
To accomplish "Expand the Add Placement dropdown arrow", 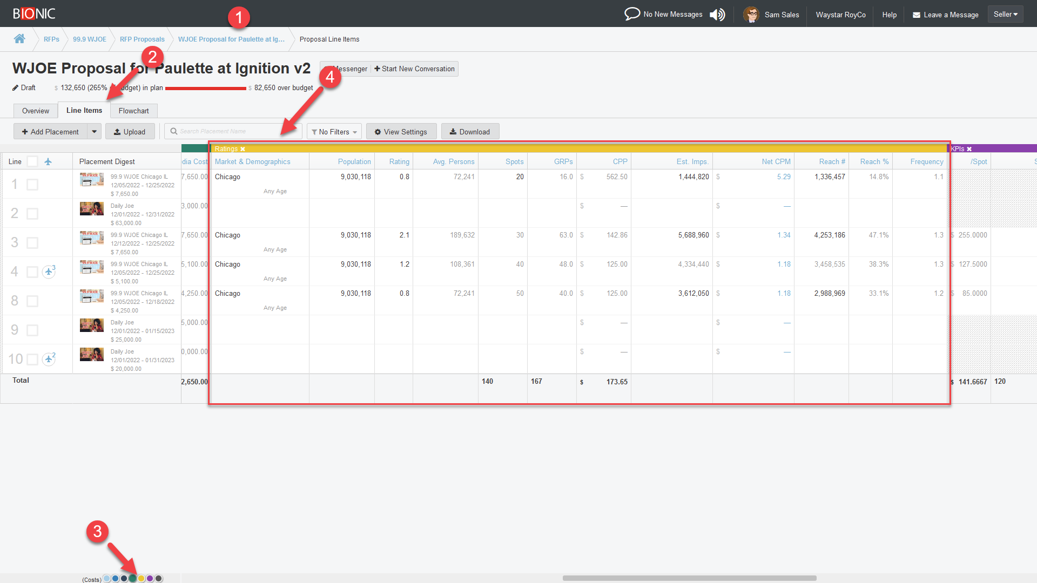I will pos(94,132).
